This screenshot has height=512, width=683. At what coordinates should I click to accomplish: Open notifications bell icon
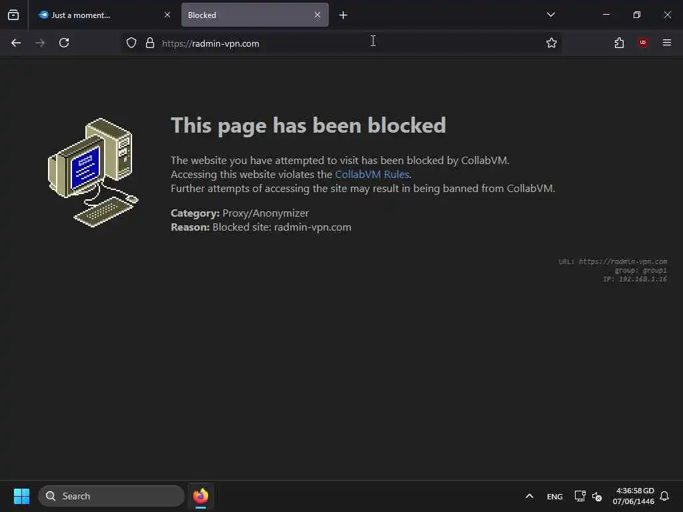664,496
